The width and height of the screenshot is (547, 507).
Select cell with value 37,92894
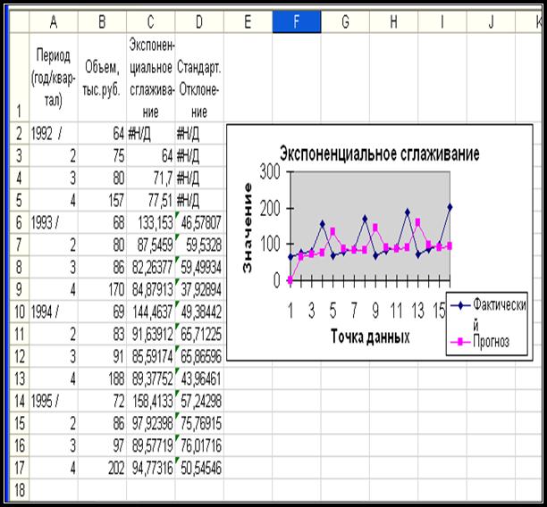coord(199,289)
